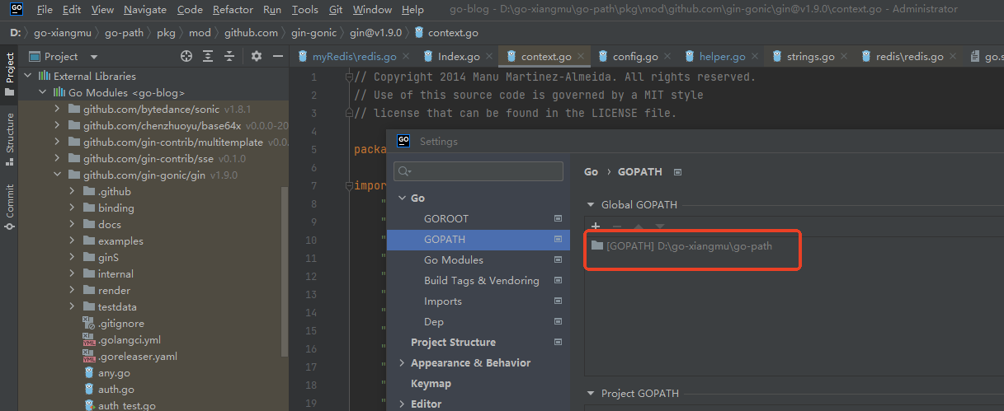Viewport: 1004px width, 411px height.
Task: Switch to the redis\redis.go tab
Action: [x=908, y=57]
